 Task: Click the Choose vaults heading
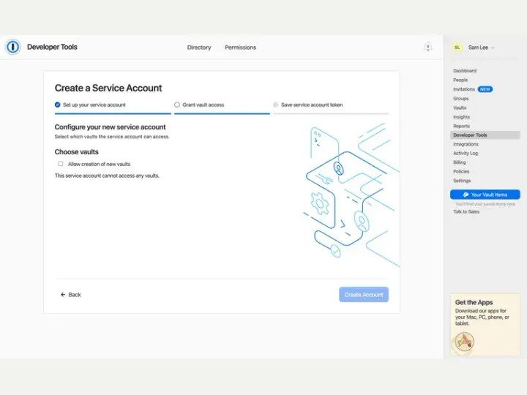(77, 152)
